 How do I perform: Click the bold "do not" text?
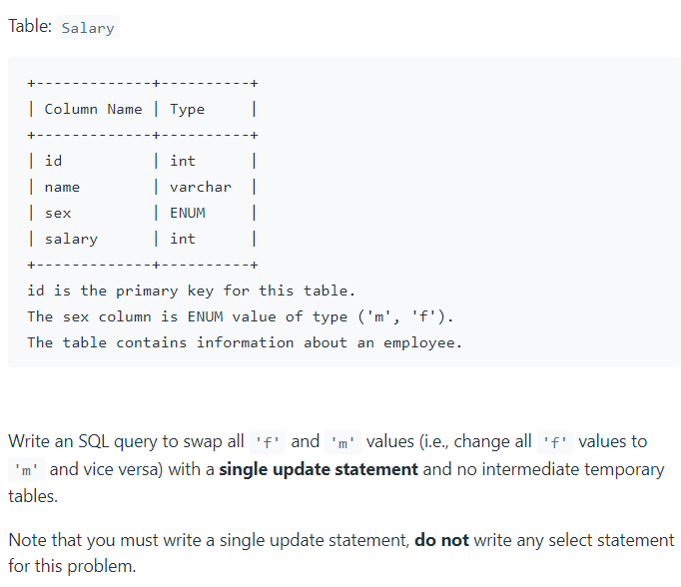[x=442, y=540]
